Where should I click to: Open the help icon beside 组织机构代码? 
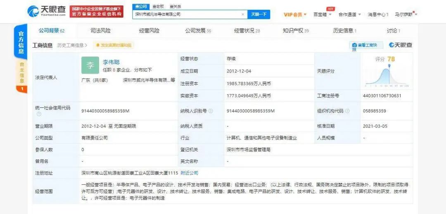[347, 111]
